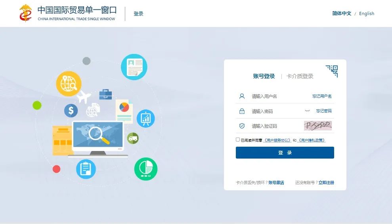Open the 用户服务协议 link

277,140
